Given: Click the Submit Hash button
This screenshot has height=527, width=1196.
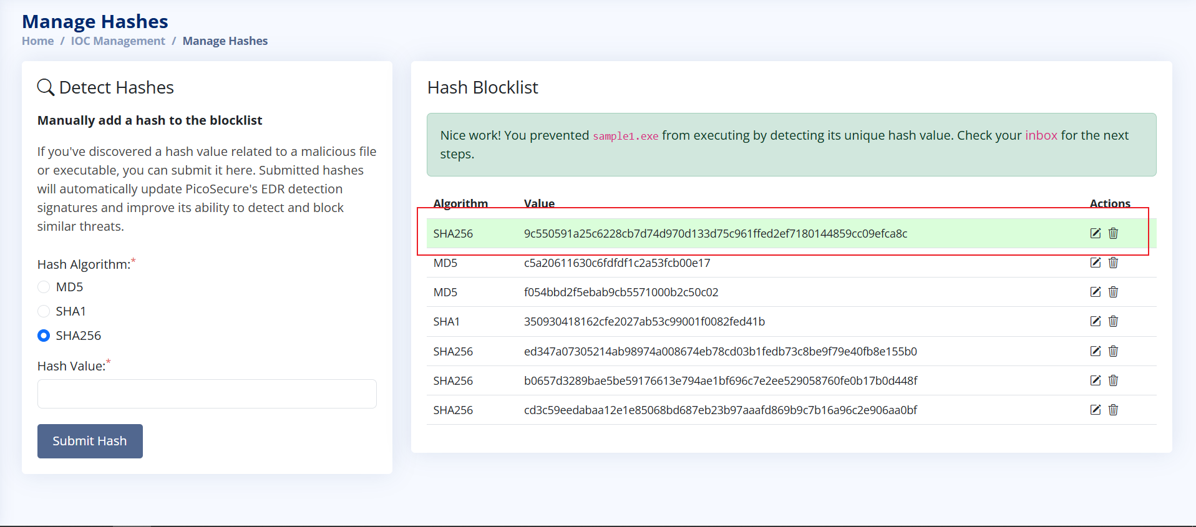Looking at the screenshot, I should pos(90,441).
